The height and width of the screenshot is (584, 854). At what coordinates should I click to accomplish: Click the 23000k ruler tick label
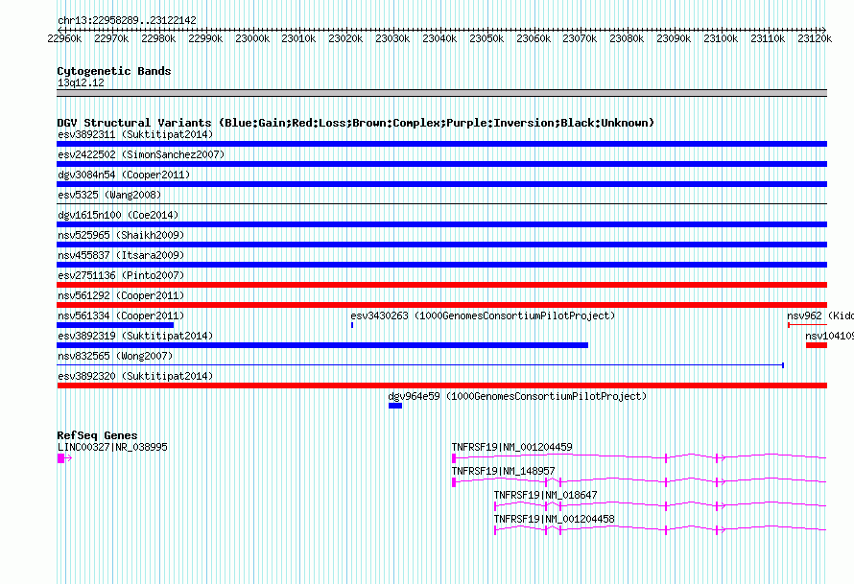point(252,38)
